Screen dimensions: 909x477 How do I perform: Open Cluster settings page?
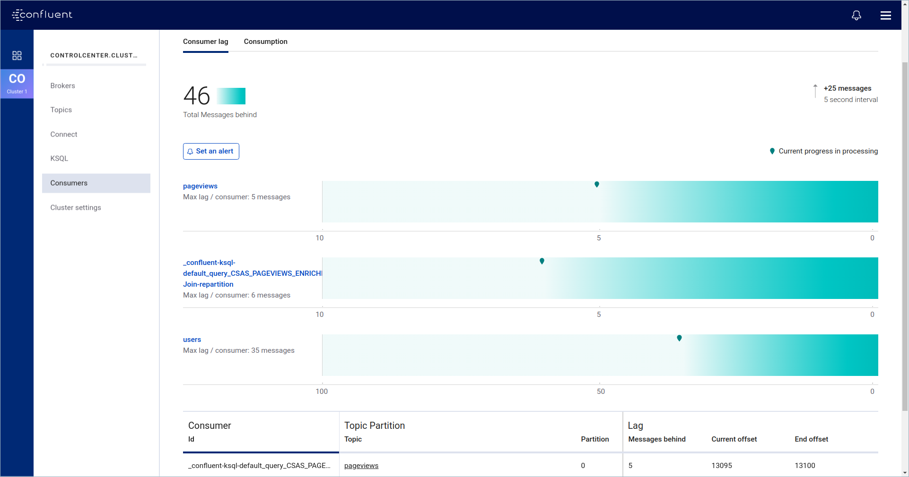click(x=76, y=207)
